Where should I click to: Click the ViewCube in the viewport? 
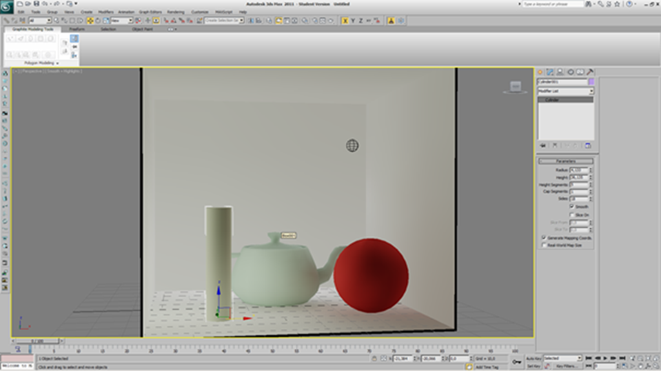coord(514,86)
